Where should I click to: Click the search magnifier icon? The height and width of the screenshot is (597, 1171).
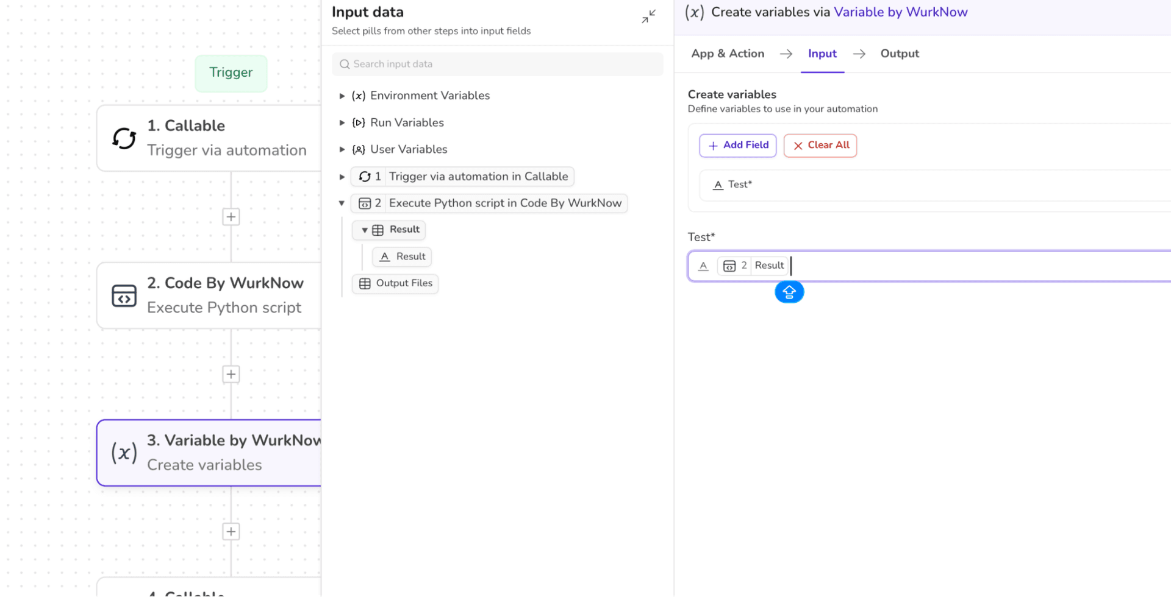(345, 65)
